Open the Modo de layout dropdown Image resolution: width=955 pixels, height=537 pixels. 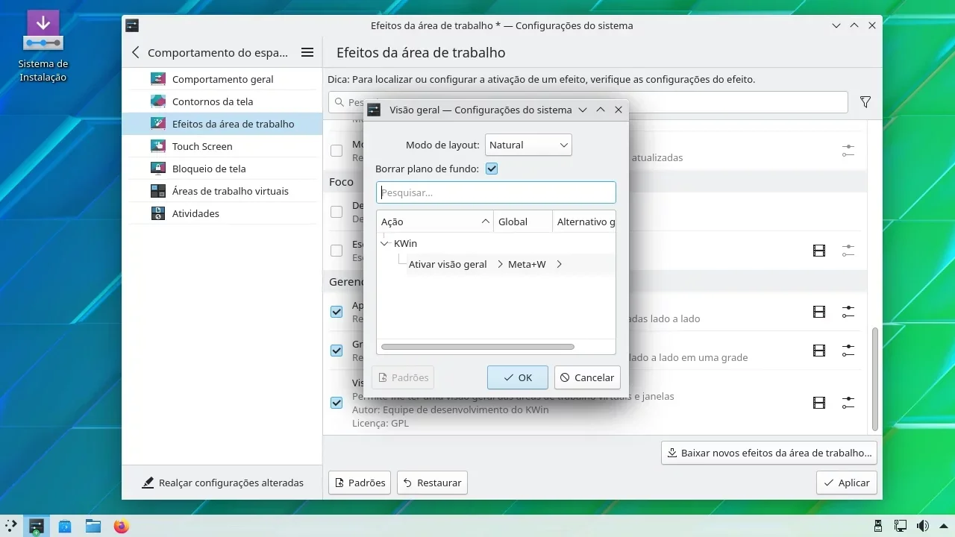point(528,145)
